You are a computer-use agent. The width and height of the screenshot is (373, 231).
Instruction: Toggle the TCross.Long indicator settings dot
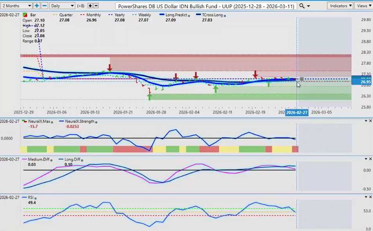[x=225, y=15]
